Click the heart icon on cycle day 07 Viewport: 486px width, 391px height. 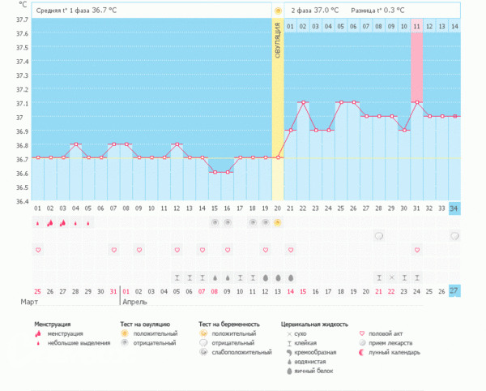tap(113, 250)
